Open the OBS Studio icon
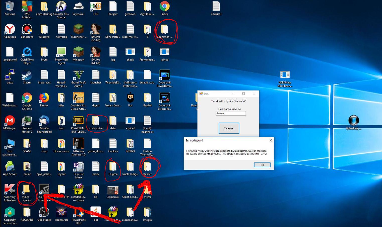This screenshot has width=382, height=227. pyautogui.click(x=44, y=212)
